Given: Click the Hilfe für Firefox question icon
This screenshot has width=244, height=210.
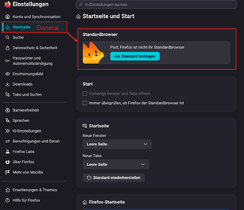Looking at the screenshot, I should (x=7, y=200).
